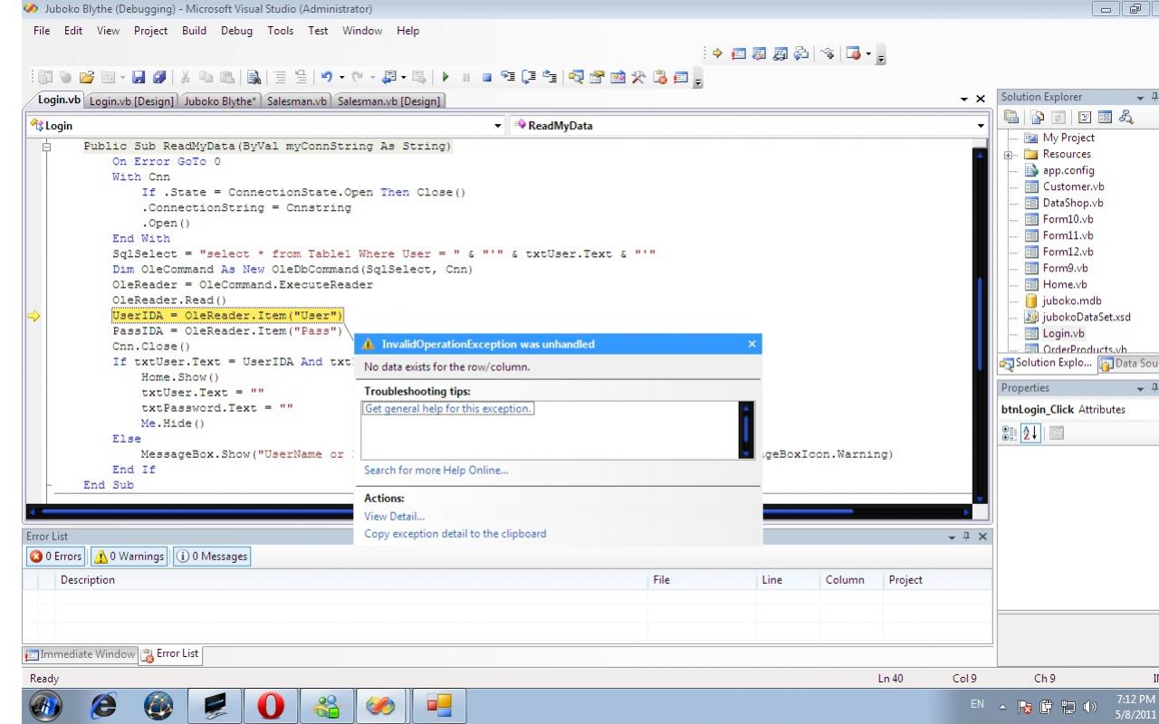Collapse the ReadMyData sub outlining box

coord(46,146)
